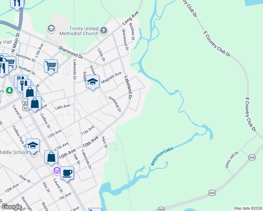Image resolution: width=263 pixels, height=211 pixels.
Task: Select the shopping bag marker beside 14th Ave
Action: 34,104
